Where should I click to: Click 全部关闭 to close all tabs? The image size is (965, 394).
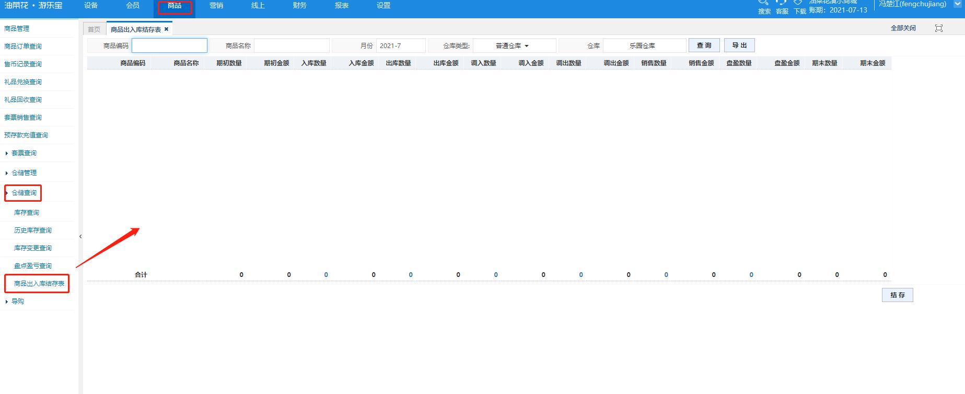903,28
